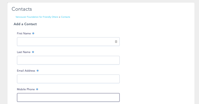Click the breadcrumb separator arrow

pos(60,17)
